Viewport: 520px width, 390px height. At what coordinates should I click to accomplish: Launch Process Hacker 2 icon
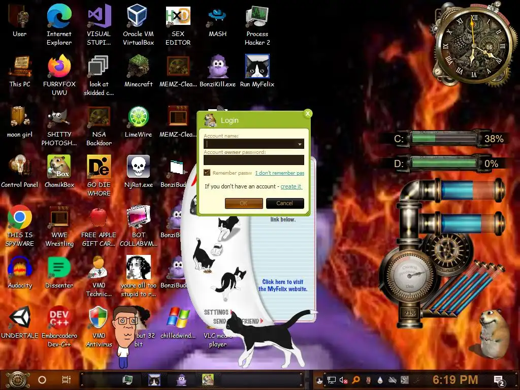pyautogui.click(x=257, y=17)
